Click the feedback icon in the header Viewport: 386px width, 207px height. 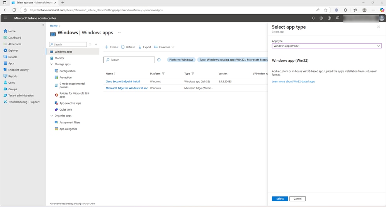coord(337,18)
